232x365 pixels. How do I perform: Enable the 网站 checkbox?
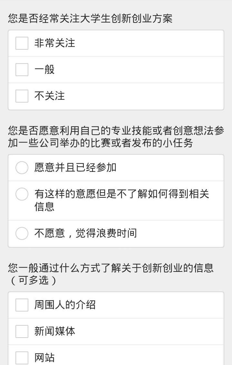22,358
